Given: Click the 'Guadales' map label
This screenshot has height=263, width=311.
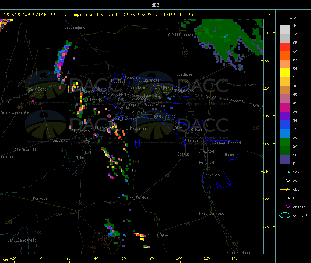Looking at the screenshot, I should coord(185,74).
